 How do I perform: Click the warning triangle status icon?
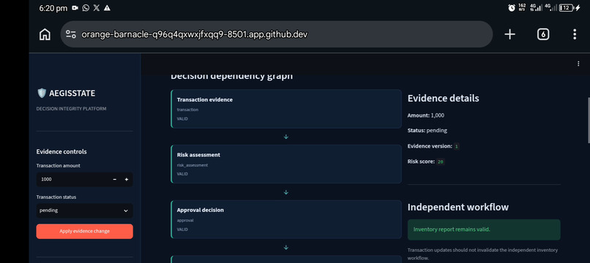[107, 8]
